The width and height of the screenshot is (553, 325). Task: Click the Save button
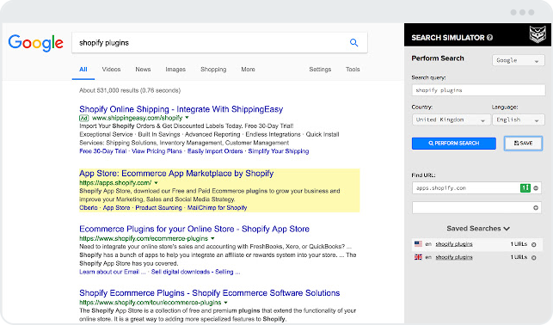pyautogui.click(x=523, y=143)
